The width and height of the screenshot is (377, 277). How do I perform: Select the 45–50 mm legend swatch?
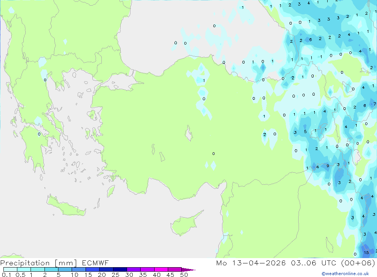pyautogui.click(x=175, y=269)
